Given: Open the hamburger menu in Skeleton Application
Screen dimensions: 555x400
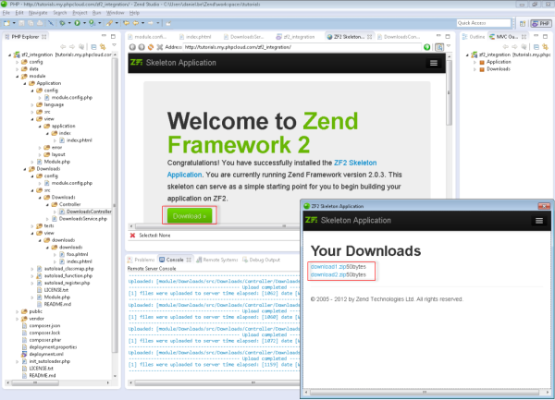Looking at the screenshot, I should [x=434, y=63].
